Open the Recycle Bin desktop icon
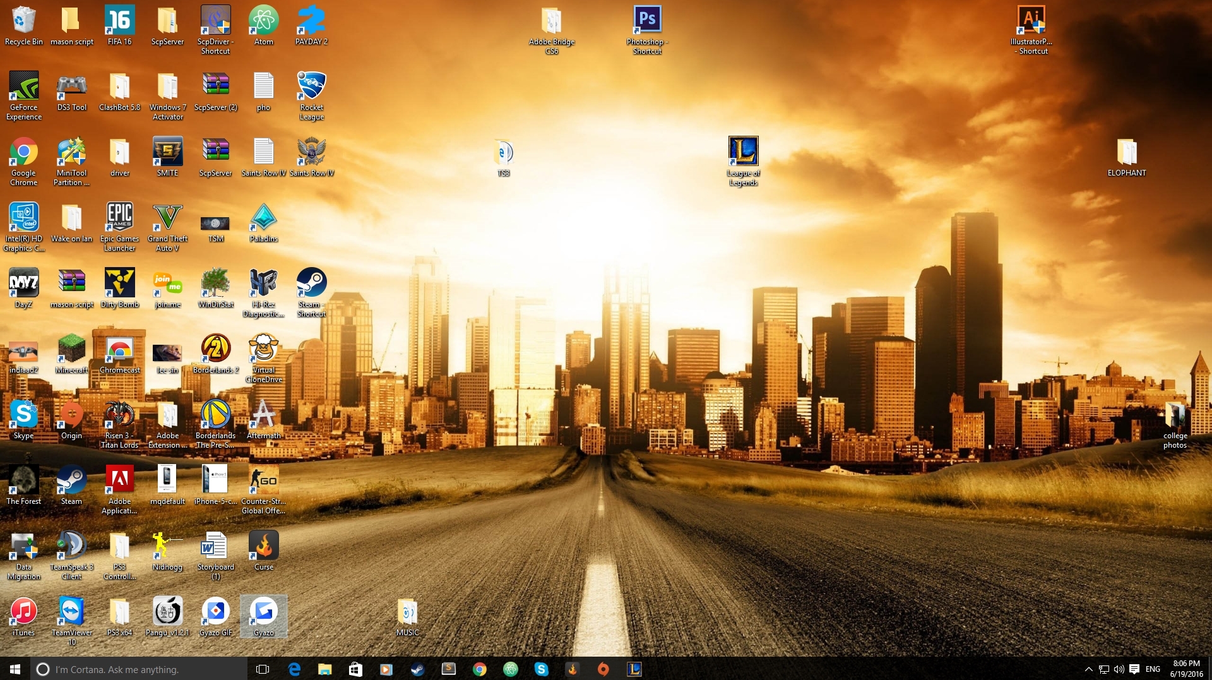Viewport: 1212px width, 680px height. pos(23,26)
